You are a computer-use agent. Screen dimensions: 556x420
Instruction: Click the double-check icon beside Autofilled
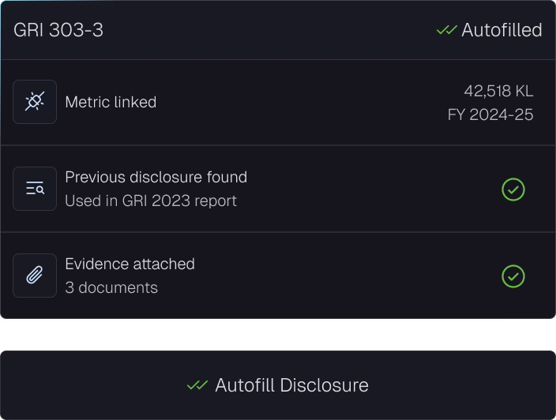click(446, 30)
